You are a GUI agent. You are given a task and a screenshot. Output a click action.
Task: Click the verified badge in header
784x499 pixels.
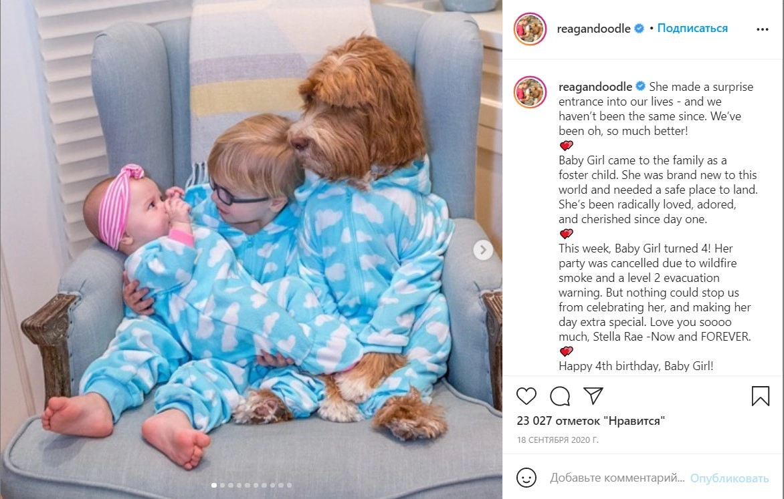(639, 29)
